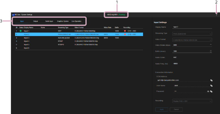Click the 8000 video rate cell

(x=106, y=38)
